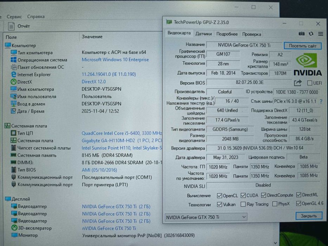Click the Закрыть button in GPU-Z
The width and height of the screenshot is (328, 246).
(x=309, y=216)
